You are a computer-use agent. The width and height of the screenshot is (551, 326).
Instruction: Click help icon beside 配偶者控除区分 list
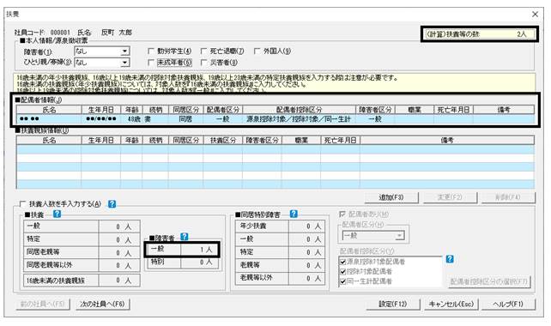(450, 259)
